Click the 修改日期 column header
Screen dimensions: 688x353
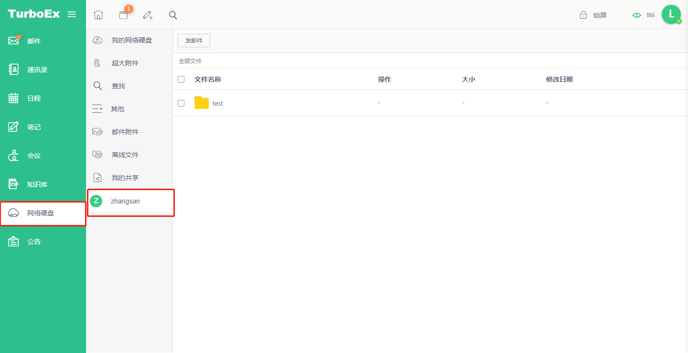(x=559, y=79)
